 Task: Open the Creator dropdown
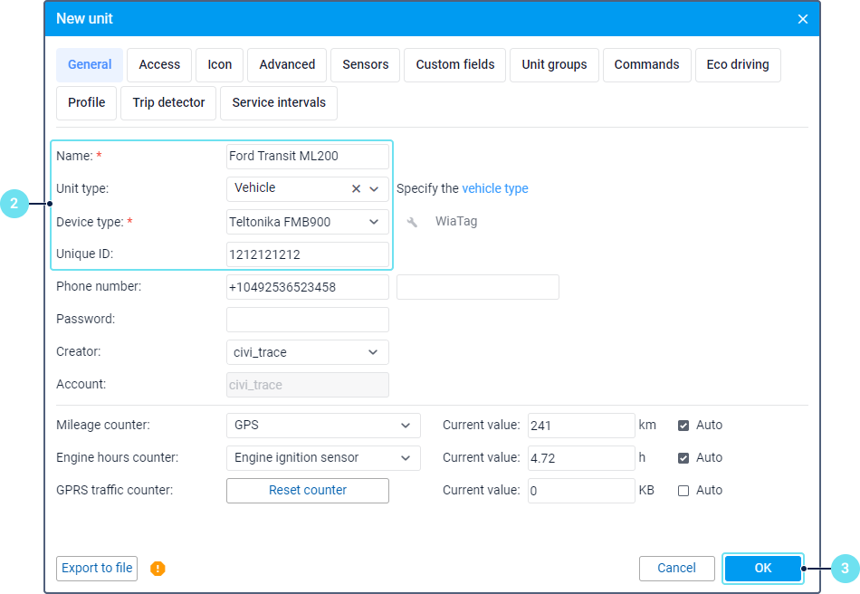374,352
